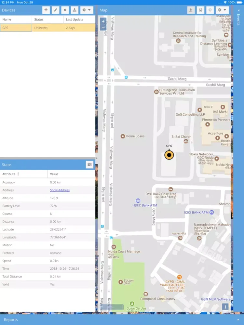Click the Golcly Garden park icon

click(x=132, y=304)
